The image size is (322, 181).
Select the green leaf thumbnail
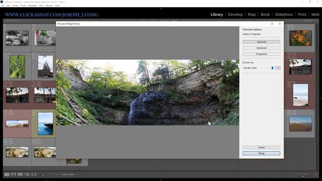(17, 66)
